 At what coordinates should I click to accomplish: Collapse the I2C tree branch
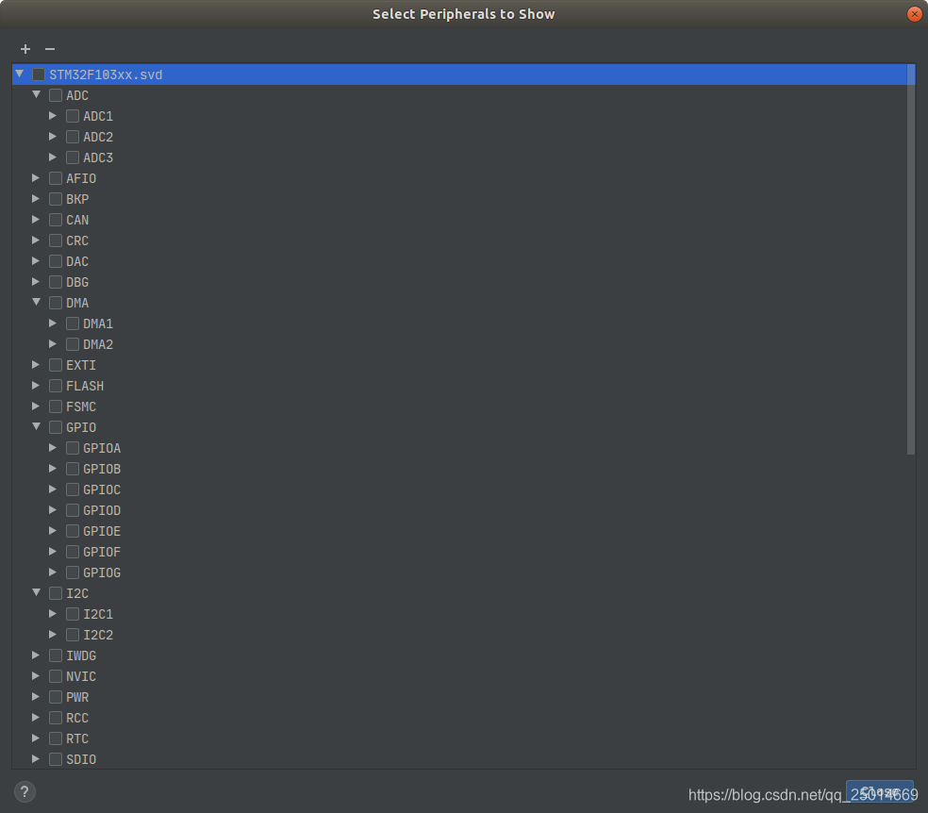(x=36, y=592)
